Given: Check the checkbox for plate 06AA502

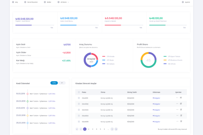Looking at the screenshot, I should 79,104.
